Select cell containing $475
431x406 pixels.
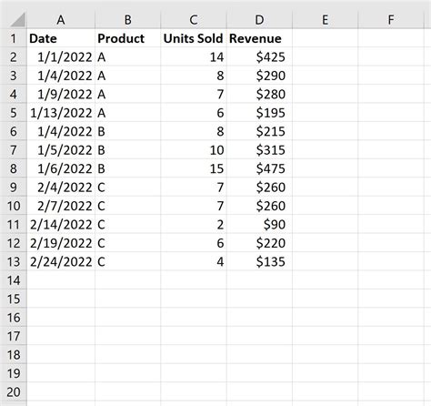259,168
